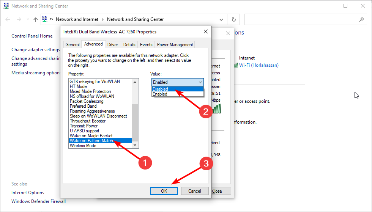372x212 pixels.
Task: Close the Wi-Fi Status dialog with X
Action: pos(228,33)
